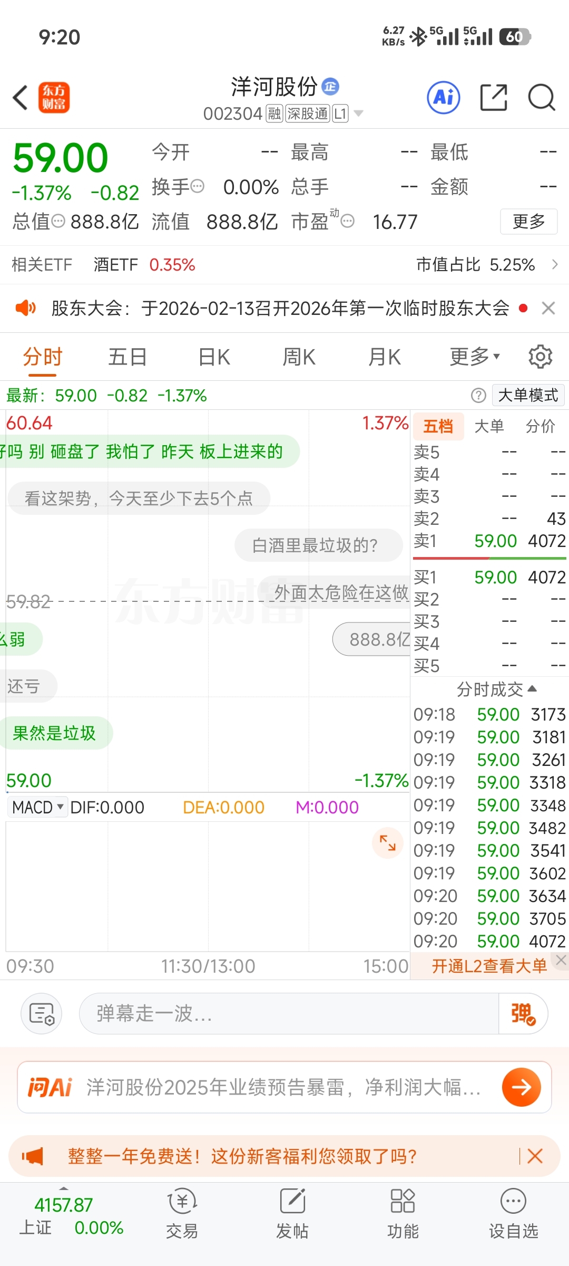The image size is (569, 1266).
Task: Select the 分时 chart tab
Action: pyautogui.click(x=43, y=357)
